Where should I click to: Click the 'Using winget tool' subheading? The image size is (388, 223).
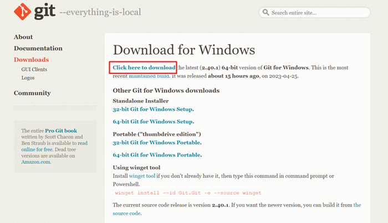[136, 168]
